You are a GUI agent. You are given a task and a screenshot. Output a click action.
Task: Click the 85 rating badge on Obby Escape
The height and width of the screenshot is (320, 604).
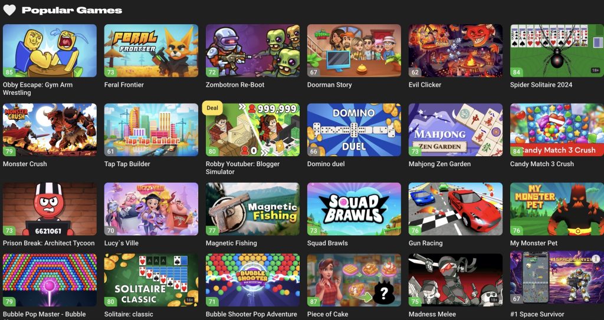point(9,72)
